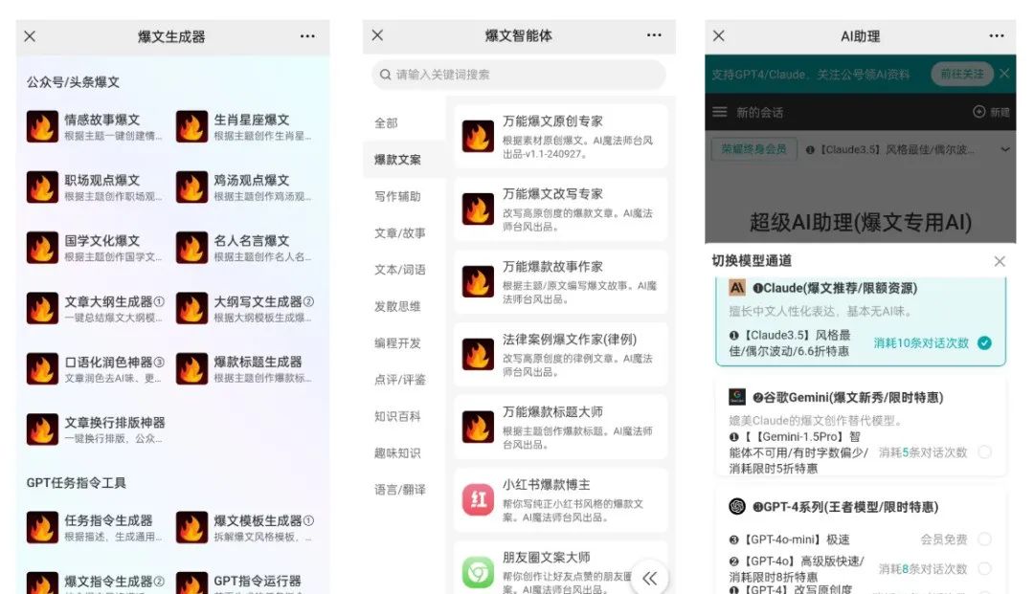The height and width of the screenshot is (594, 1034).
Task: Launch 大纲写文生成器② icon
Action: click(191, 308)
